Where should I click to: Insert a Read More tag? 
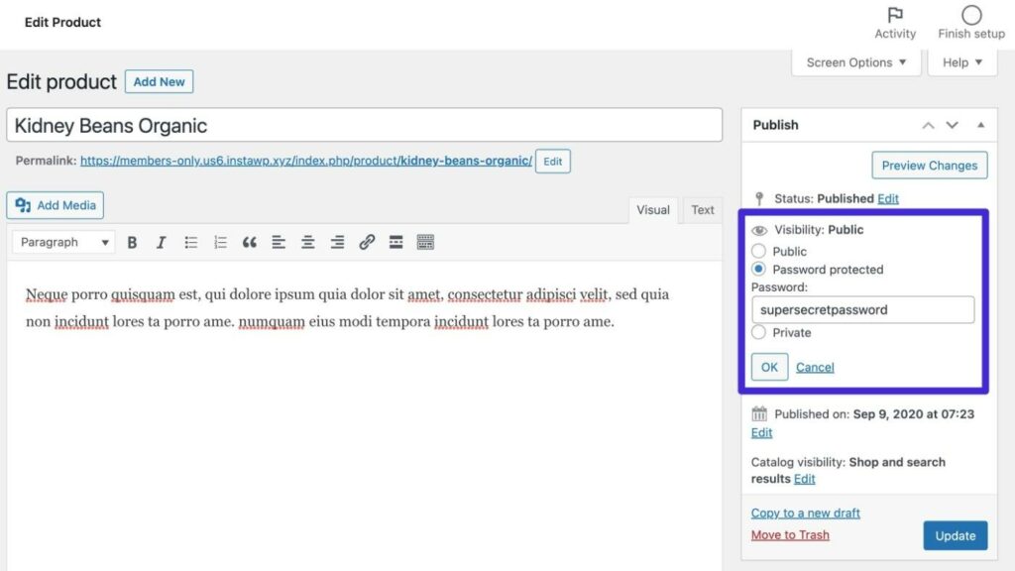tap(395, 243)
